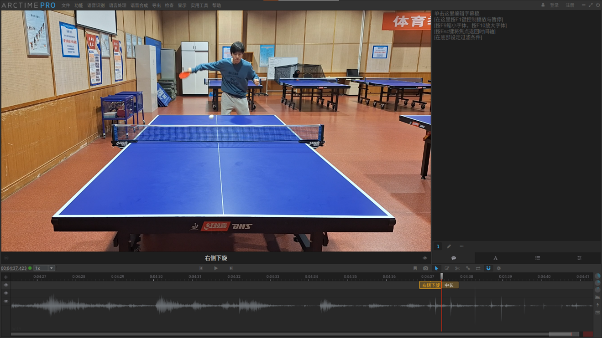This screenshot has height=338, width=602.
Task: Select the 中长 subtitle block
Action: coord(450,285)
